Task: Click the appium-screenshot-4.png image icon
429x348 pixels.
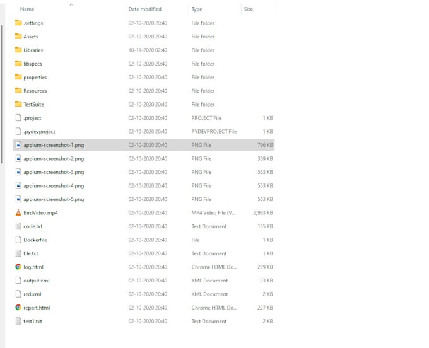Action: (18, 185)
